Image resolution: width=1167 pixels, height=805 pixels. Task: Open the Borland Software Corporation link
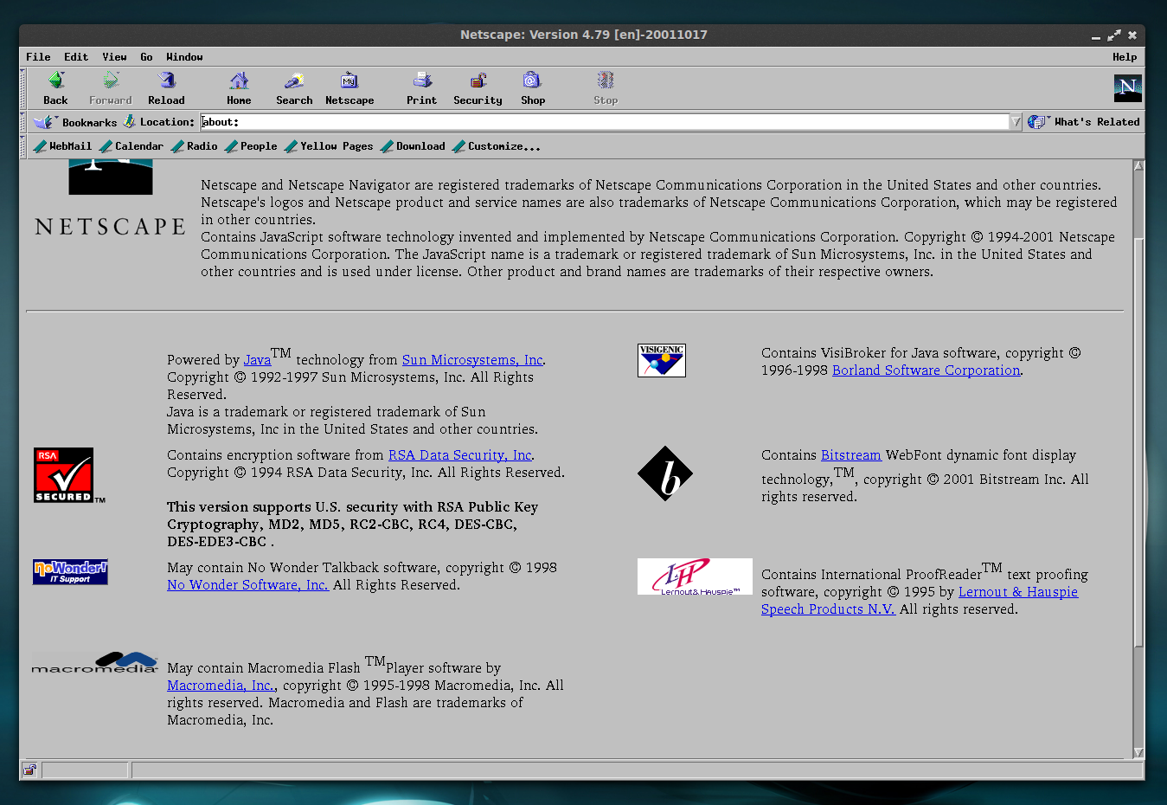click(926, 370)
